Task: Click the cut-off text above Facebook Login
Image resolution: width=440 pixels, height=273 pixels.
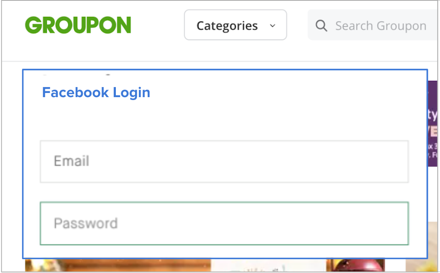Action: pyautogui.click(x=76, y=75)
